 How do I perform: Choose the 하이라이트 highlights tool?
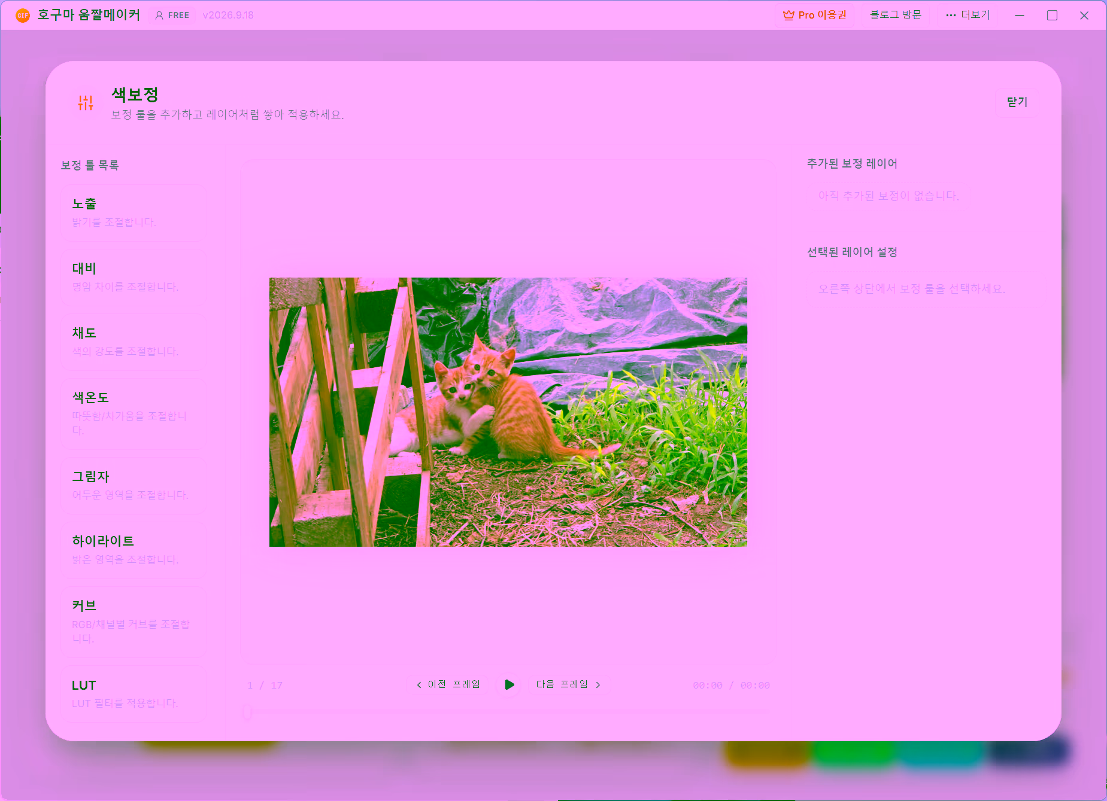134,550
